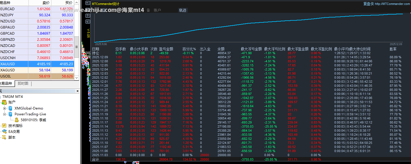411x164 pixels.
Task: Open the http://MTCommander.com link
Action: tap(392, 4)
